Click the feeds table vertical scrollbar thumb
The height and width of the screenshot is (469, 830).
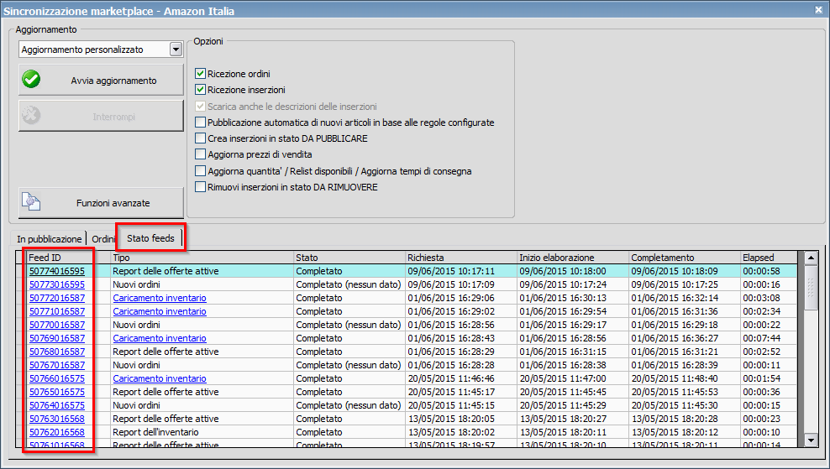pos(811,287)
